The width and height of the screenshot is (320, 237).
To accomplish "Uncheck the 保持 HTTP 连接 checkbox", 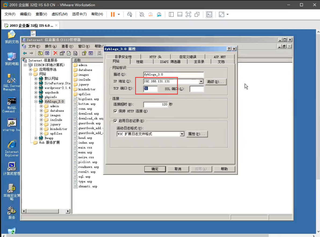I will point(116,111).
